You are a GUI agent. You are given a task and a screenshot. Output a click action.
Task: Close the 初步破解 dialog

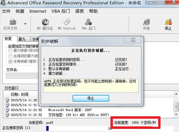tap(133, 40)
